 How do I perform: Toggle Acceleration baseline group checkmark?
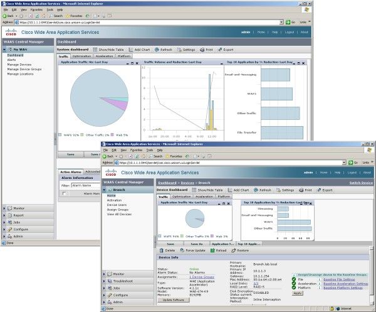click(294, 283)
